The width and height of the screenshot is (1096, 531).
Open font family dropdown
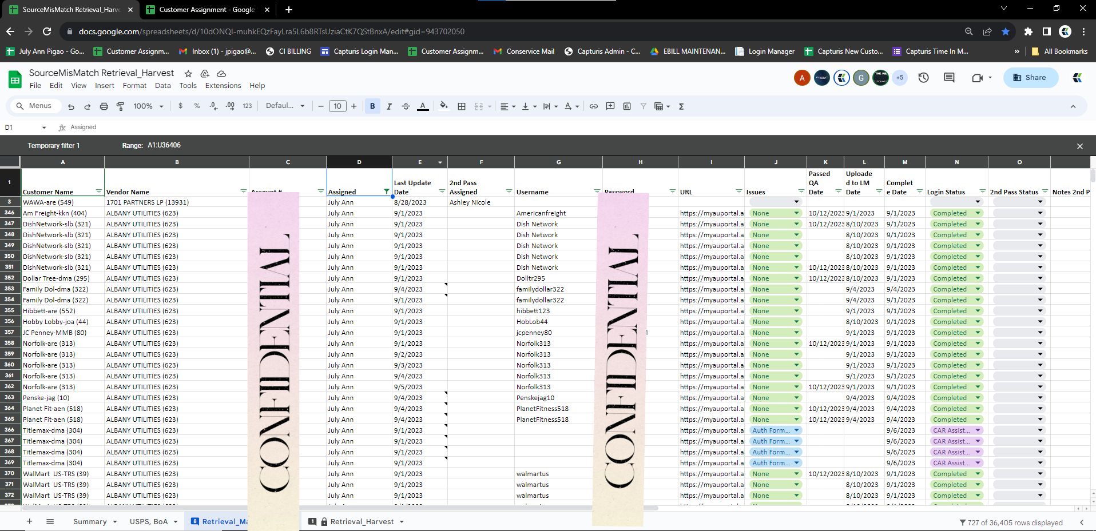tap(285, 106)
